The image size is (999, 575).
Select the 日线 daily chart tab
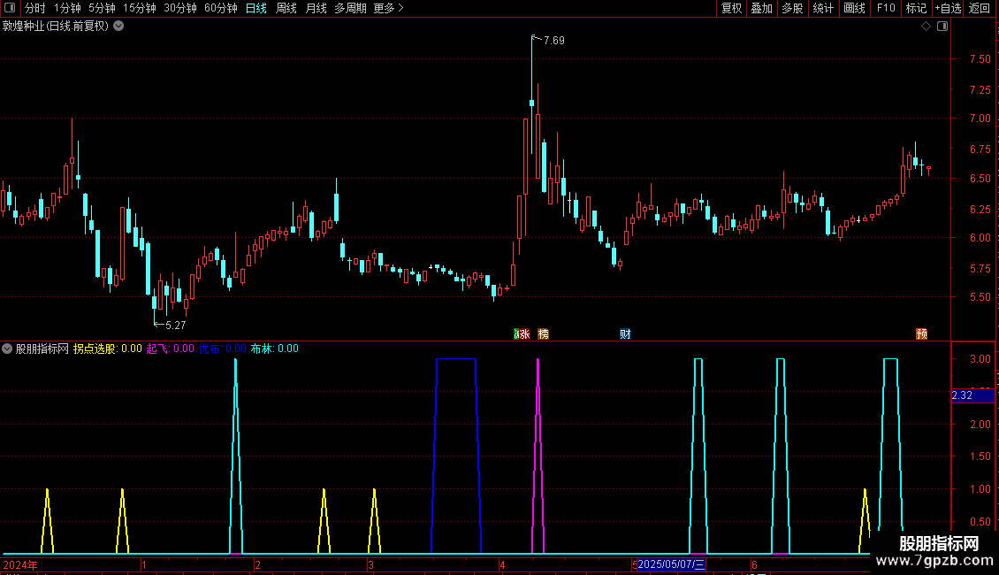click(256, 8)
